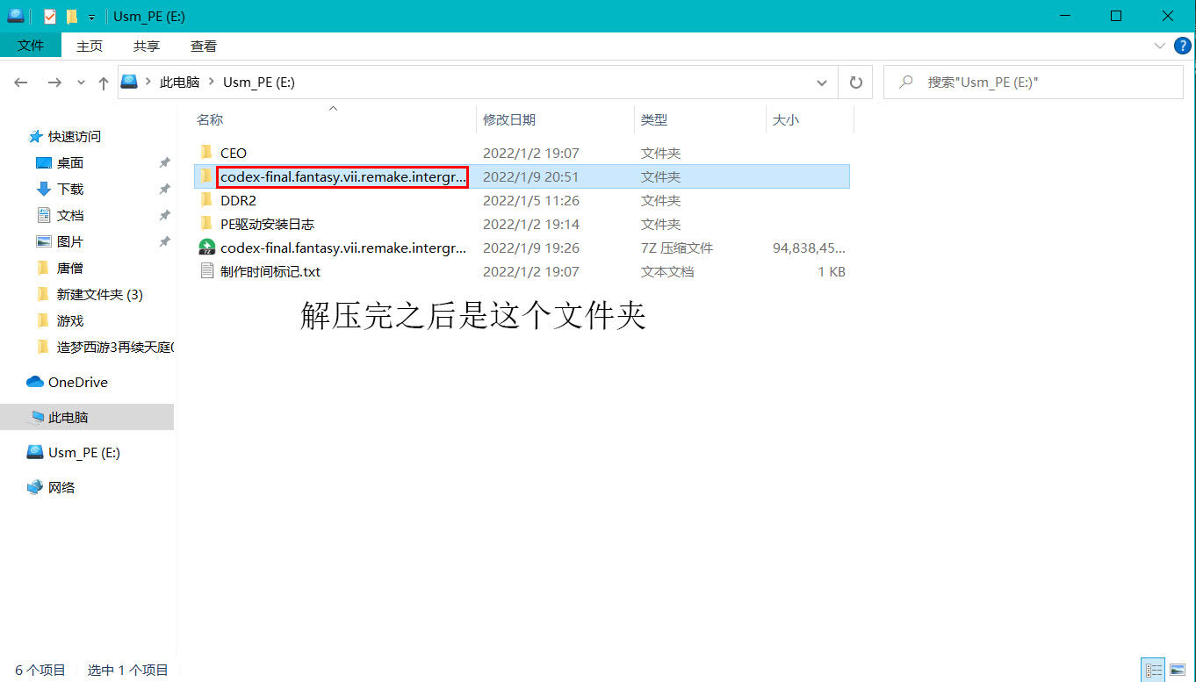Viewport: 1196px width, 682px height.
Task: Expand the ribbon with the chevron
Action: (1159, 46)
